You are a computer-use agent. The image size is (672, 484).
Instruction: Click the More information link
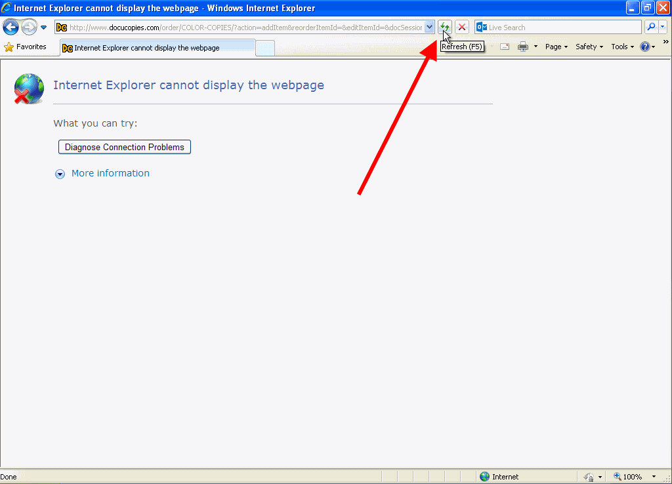tap(110, 173)
